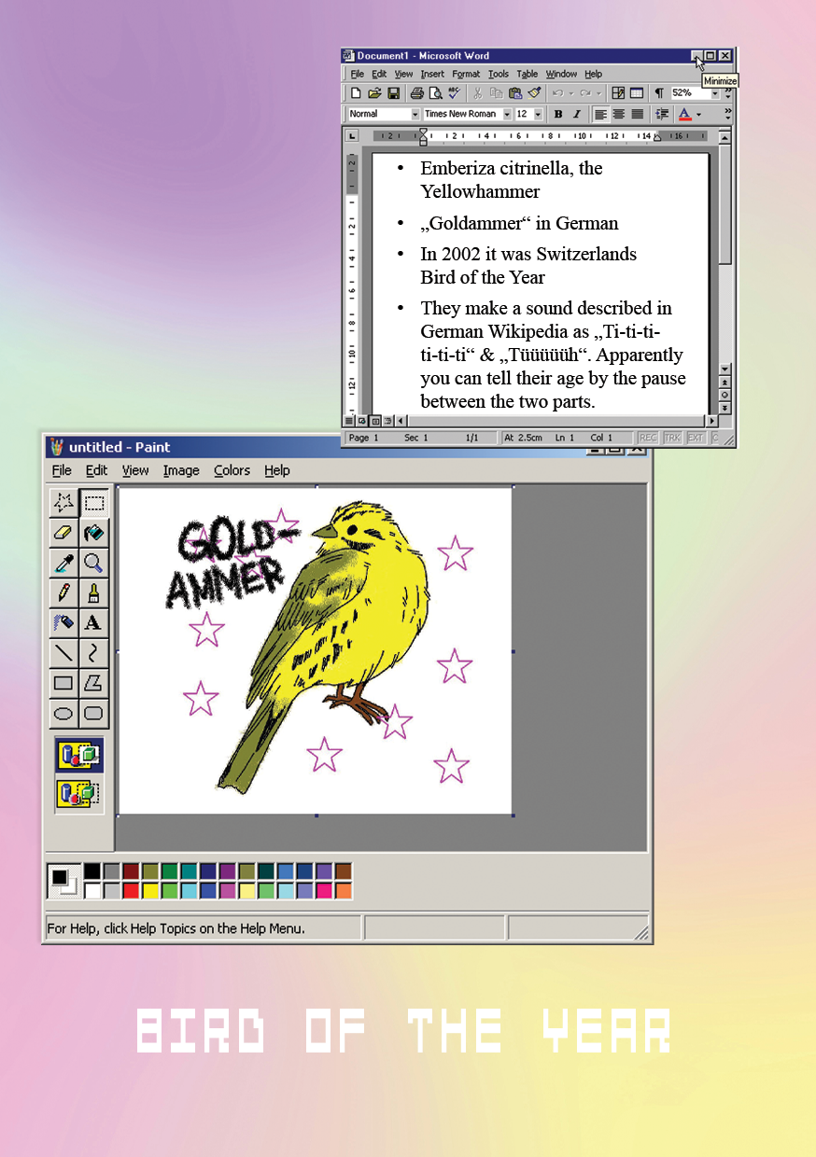Open the Help menu in Paint
Screen dimensions: 816x1157
[x=276, y=470]
